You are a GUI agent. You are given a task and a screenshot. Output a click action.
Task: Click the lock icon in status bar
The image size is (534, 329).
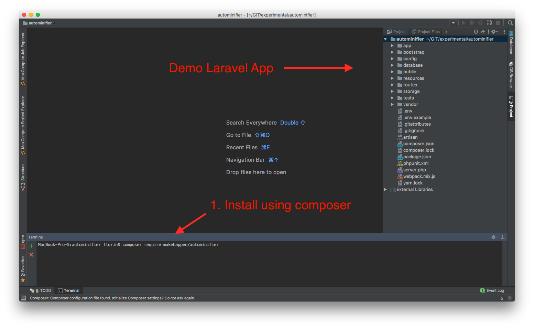[502, 298]
